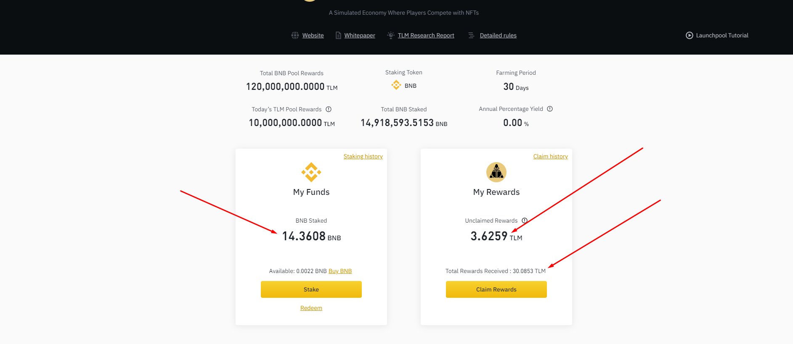Click the play icon for Launchpool Tutorial
793x344 pixels.
pos(689,35)
